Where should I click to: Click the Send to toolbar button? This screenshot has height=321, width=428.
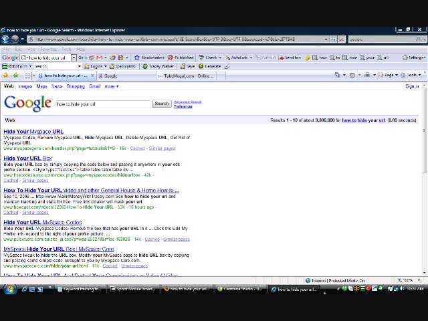(x=290, y=58)
